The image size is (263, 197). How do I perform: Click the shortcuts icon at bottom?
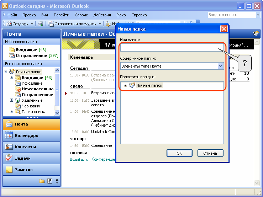tap(50, 181)
